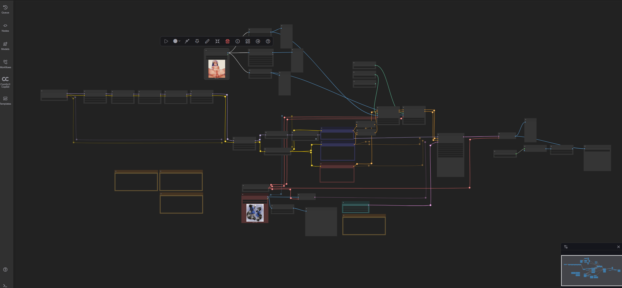Open the Nodes library sidebar tab
This screenshot has height=288, width=622.
coord(5,28)
